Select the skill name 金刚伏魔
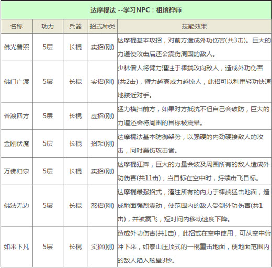Screen dimensions: 272x268 pyautogui.click(x=17, y=143)
